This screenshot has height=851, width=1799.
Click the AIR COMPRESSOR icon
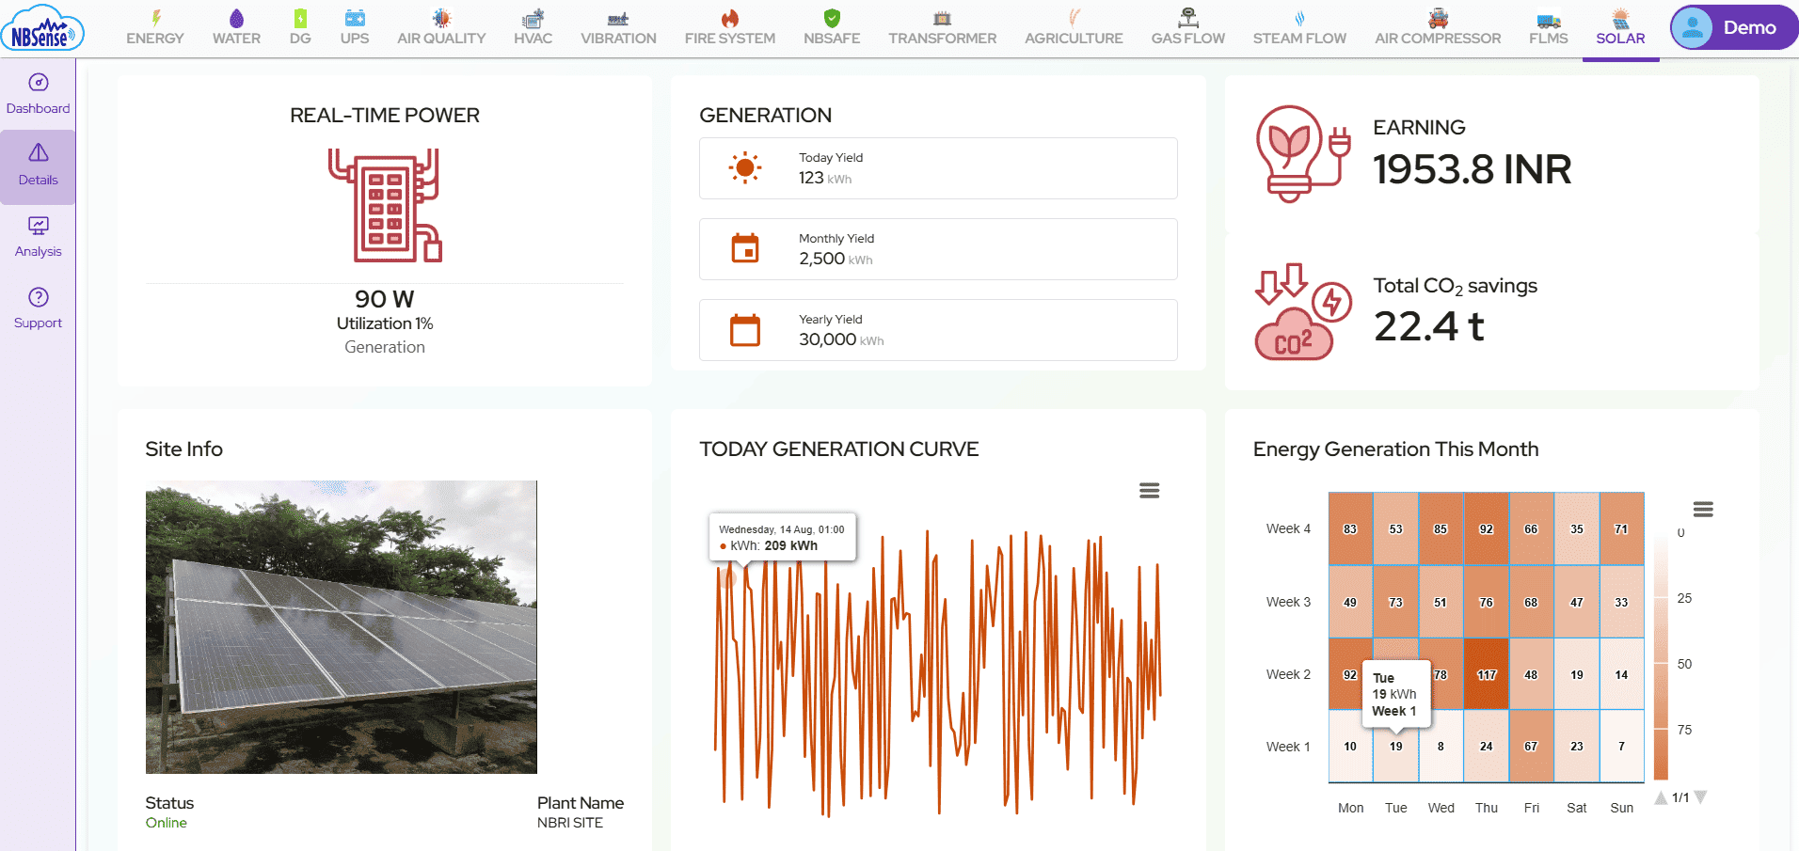(1438, 18)
